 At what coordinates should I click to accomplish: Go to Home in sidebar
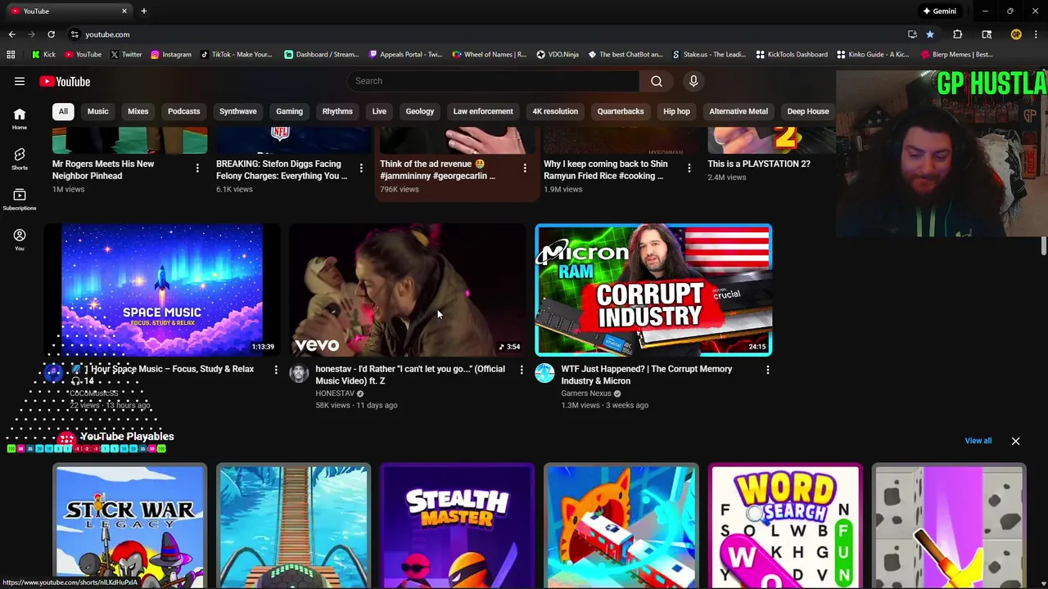(20, 119)
